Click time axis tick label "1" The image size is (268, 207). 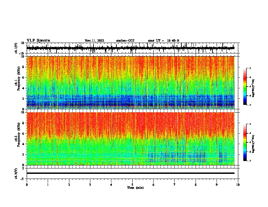tap(48, 185)
